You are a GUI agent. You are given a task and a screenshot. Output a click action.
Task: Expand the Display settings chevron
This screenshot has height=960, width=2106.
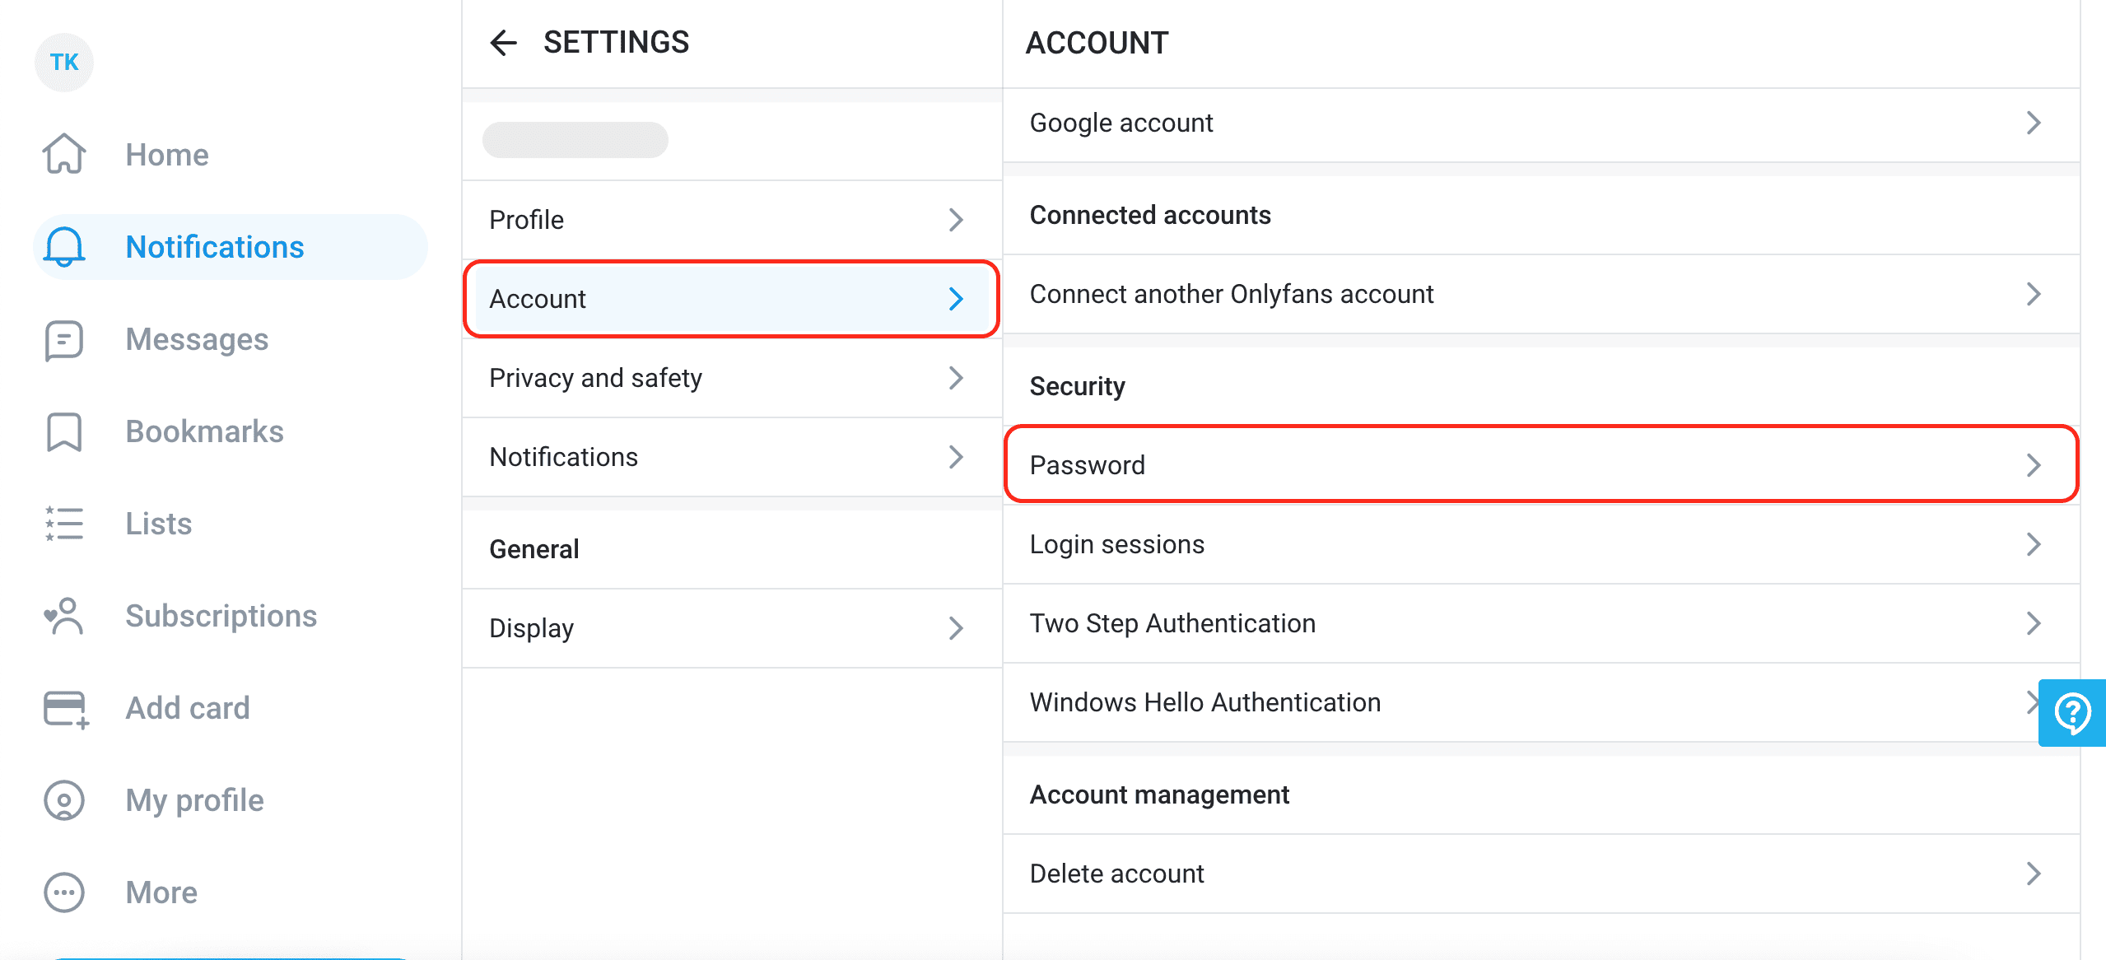pyautogui.click(x=955, y=628)
